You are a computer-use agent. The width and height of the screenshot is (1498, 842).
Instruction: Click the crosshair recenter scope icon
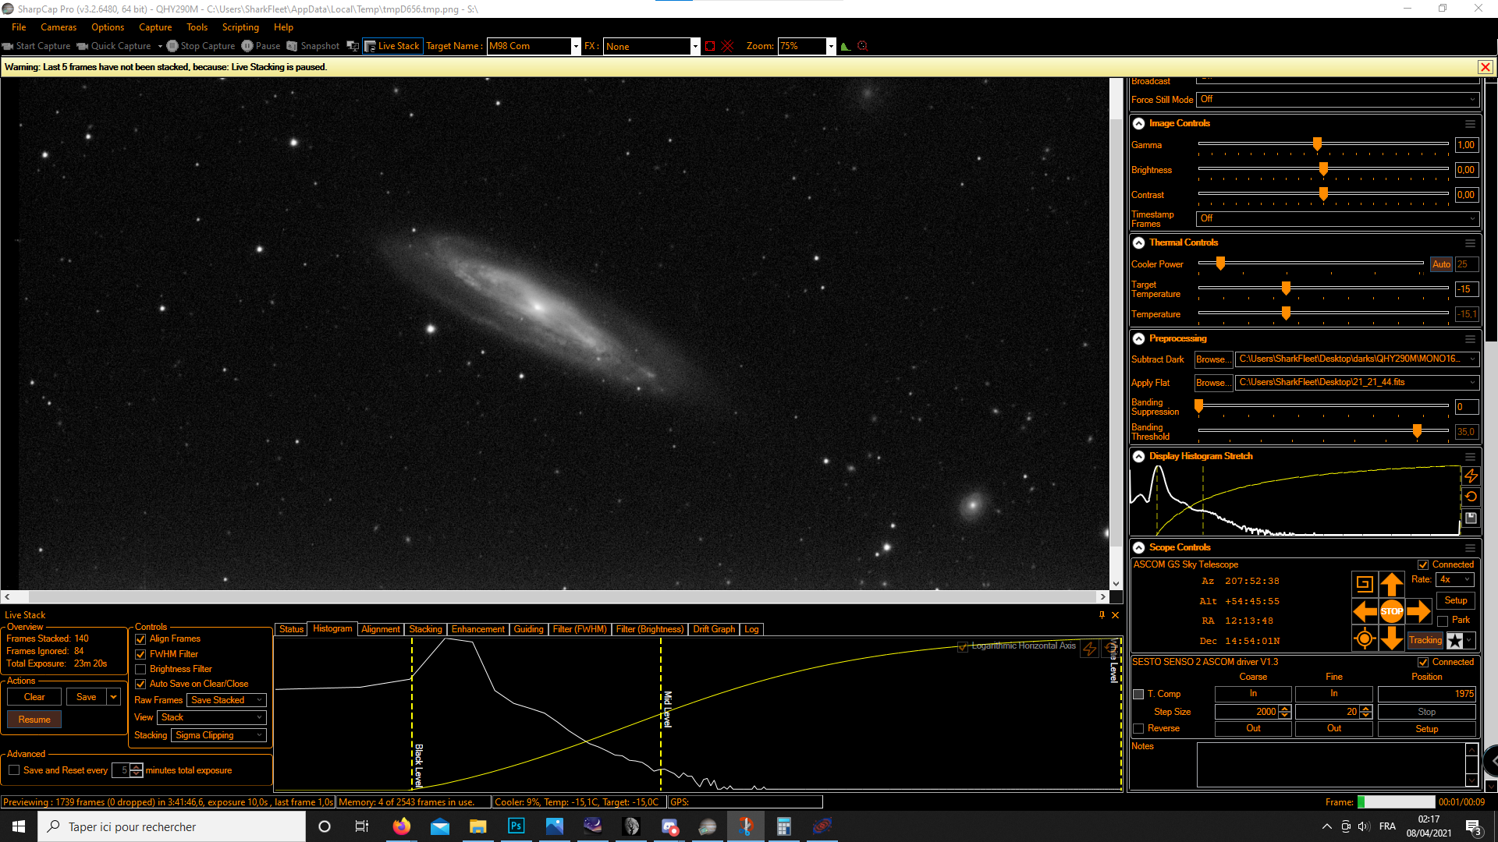click(x=1364, y=639)
